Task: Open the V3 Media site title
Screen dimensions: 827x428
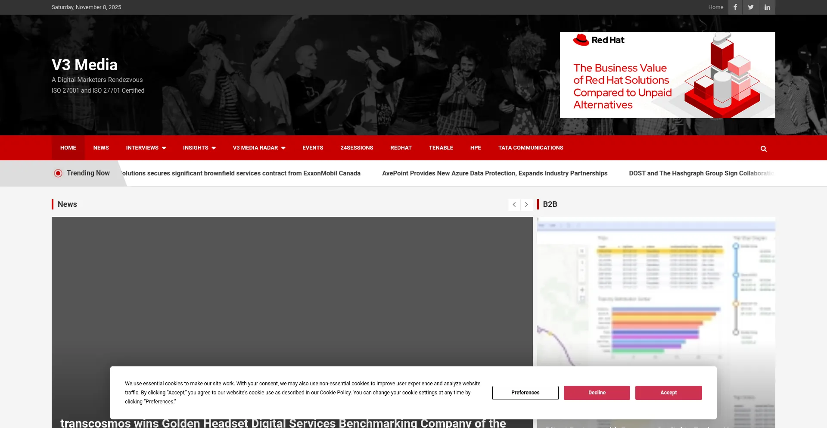Action: point(84,65)
